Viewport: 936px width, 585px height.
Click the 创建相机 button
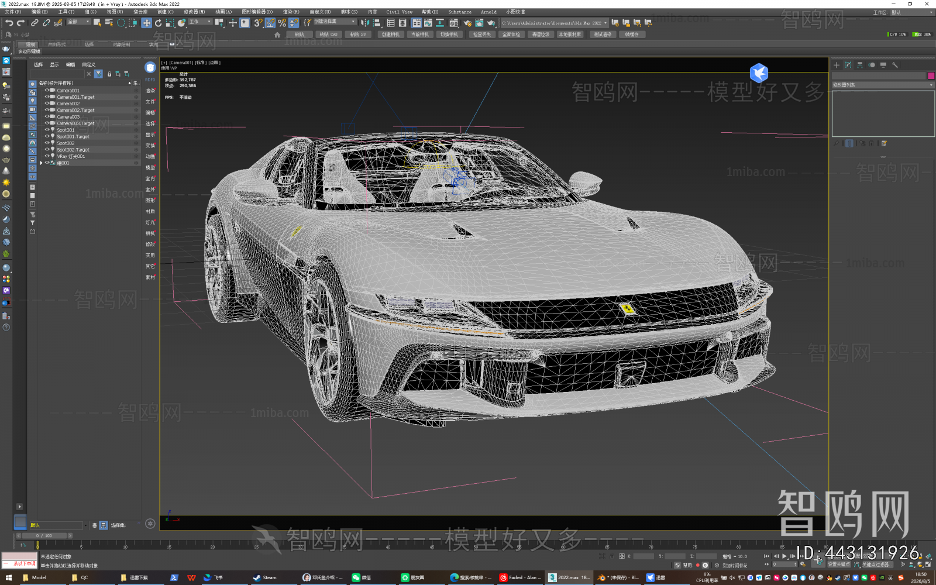[390, 35]
